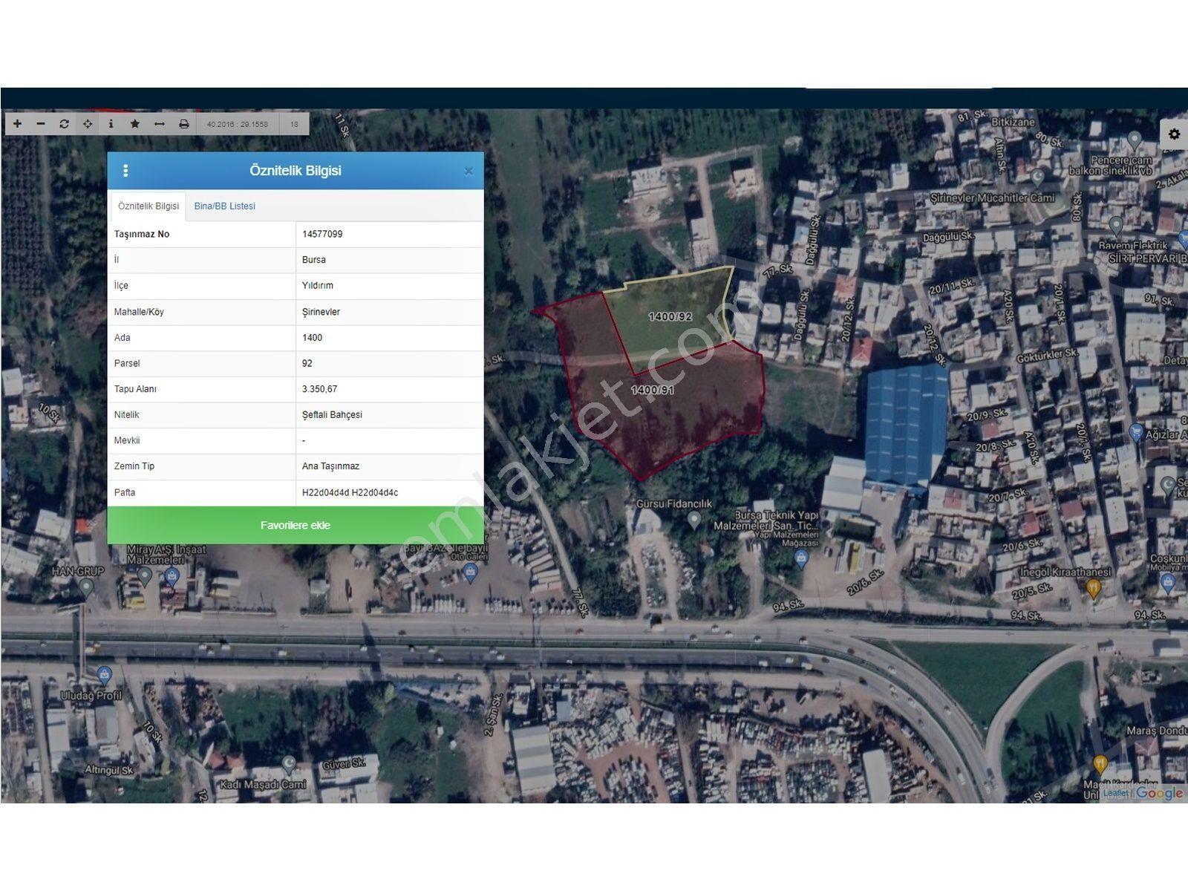1188x891 pixels.
Task: Click the Gürsu Fidancılık map pin
Action: pos(694,520)
